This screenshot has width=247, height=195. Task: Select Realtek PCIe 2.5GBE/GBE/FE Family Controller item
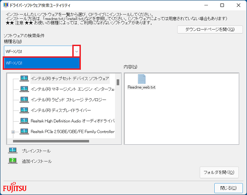[73, 131]
